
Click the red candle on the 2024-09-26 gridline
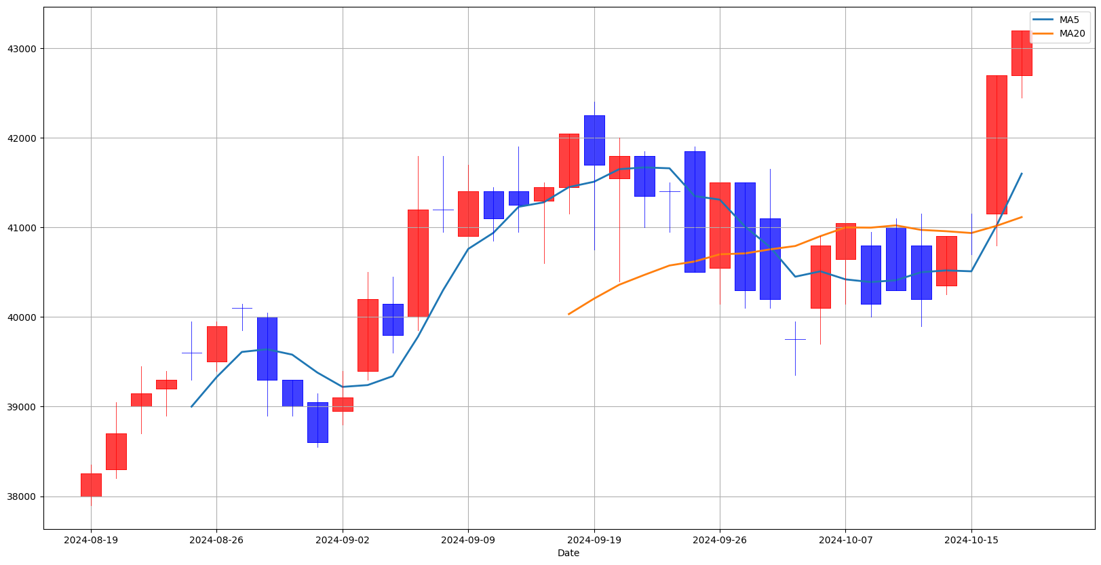point(720,225)
